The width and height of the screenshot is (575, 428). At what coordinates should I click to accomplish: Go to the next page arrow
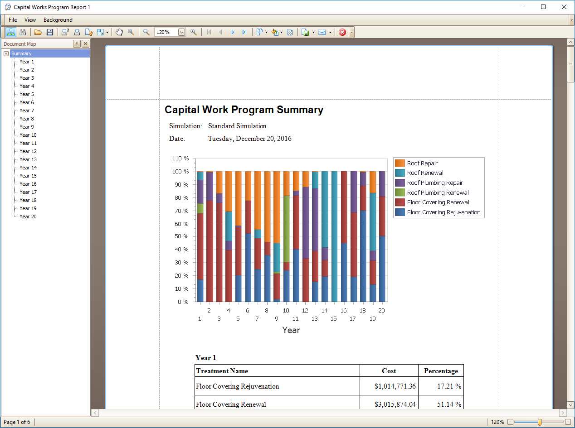(233, 32)
